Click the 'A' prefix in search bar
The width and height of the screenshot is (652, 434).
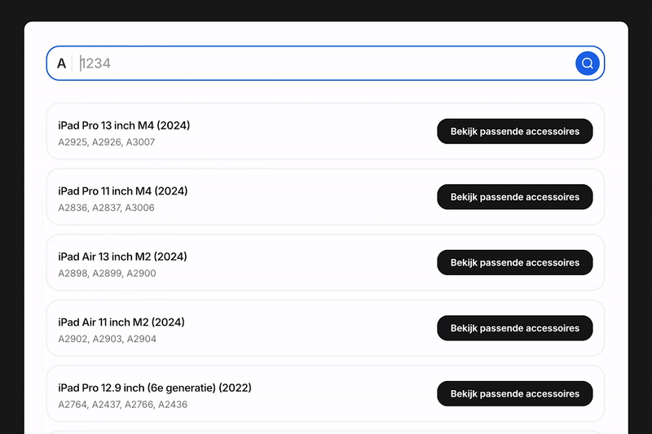(62, 64)
